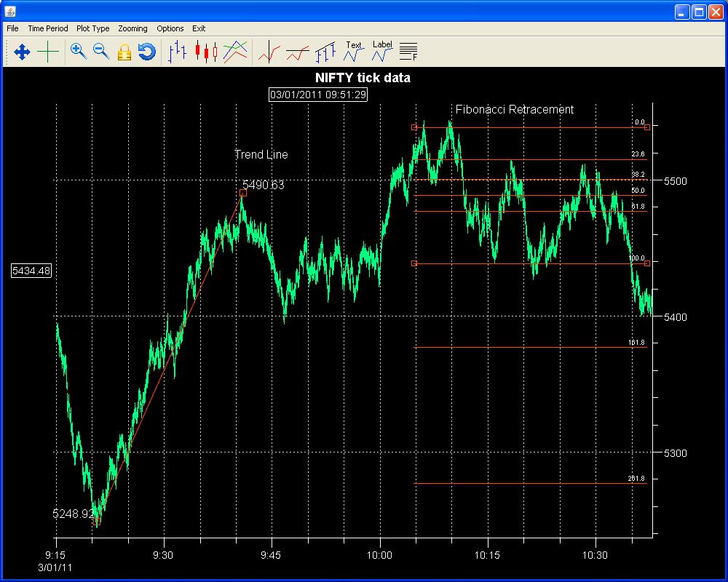Click the Fibonacci '161.8' level label
The height and width of the screenshot is (582, 728).
click(x=636, y=343)
